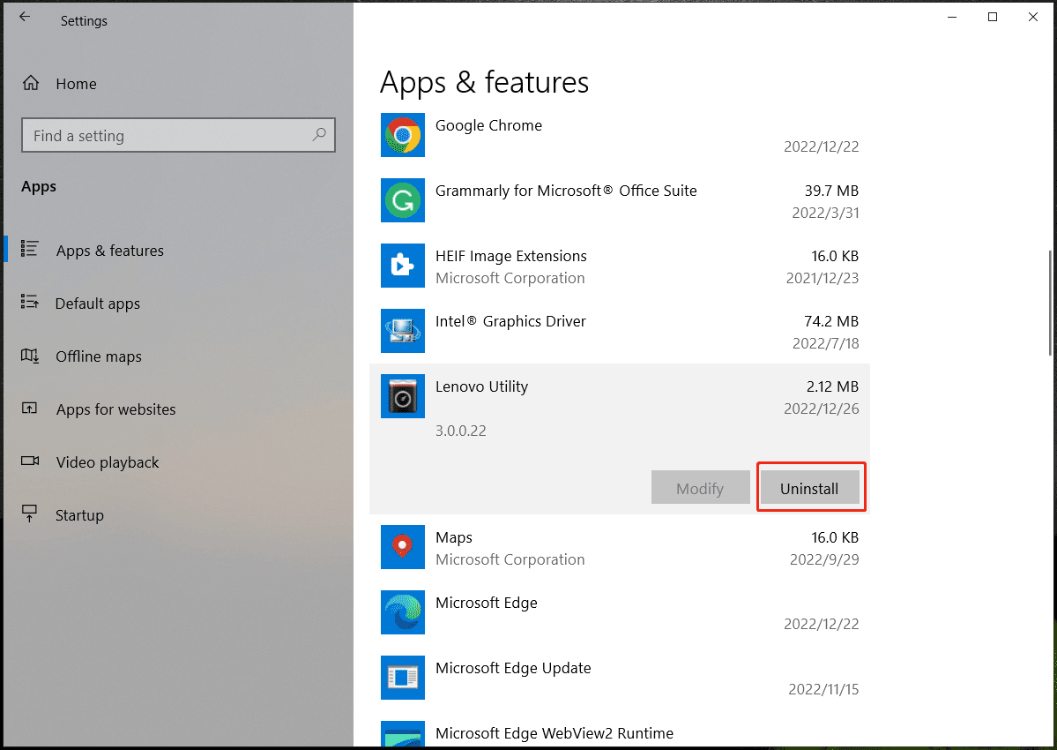The height and width of the screenshot is (750, 1057).
Task: Click the search magnifier icon
Action: [x=318, y=135]
